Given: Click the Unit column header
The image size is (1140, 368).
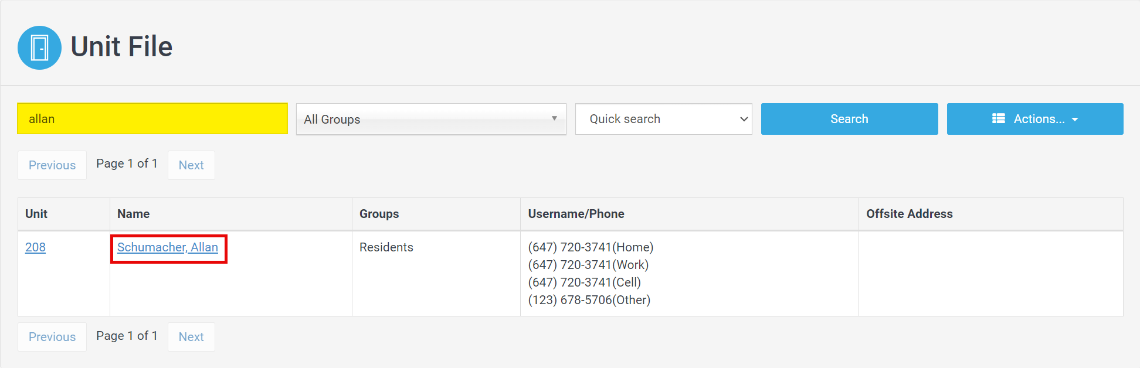Looking at the screenshot, I should (x=36, y=214).
